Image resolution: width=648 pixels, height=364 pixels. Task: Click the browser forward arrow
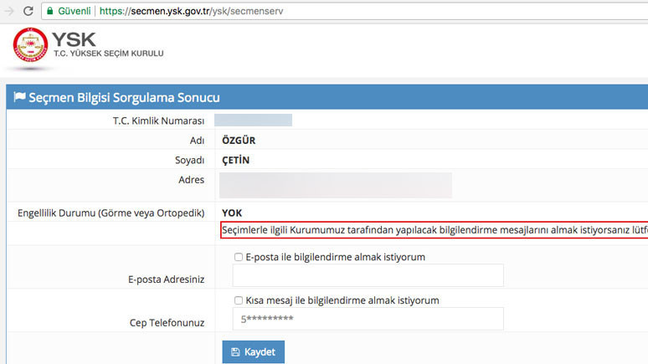click(x=8, y=11)
